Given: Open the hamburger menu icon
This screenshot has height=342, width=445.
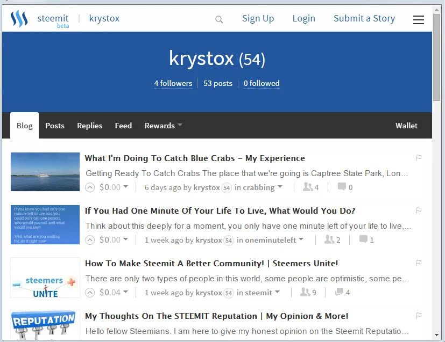Looking at the screenshot, I should pos(418,19).
